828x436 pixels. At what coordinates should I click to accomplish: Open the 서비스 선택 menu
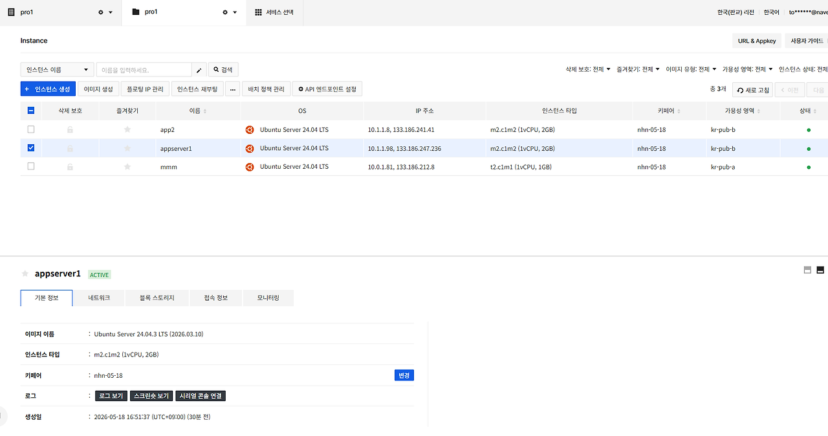tap(274, 12)
